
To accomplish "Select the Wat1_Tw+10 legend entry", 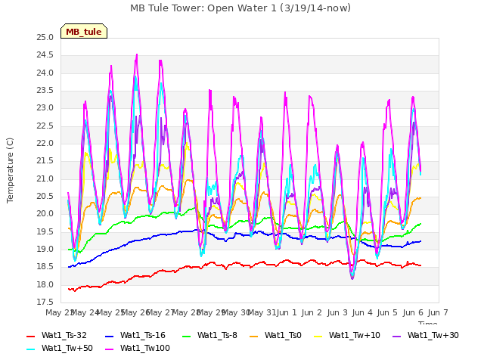I will 347,336.
